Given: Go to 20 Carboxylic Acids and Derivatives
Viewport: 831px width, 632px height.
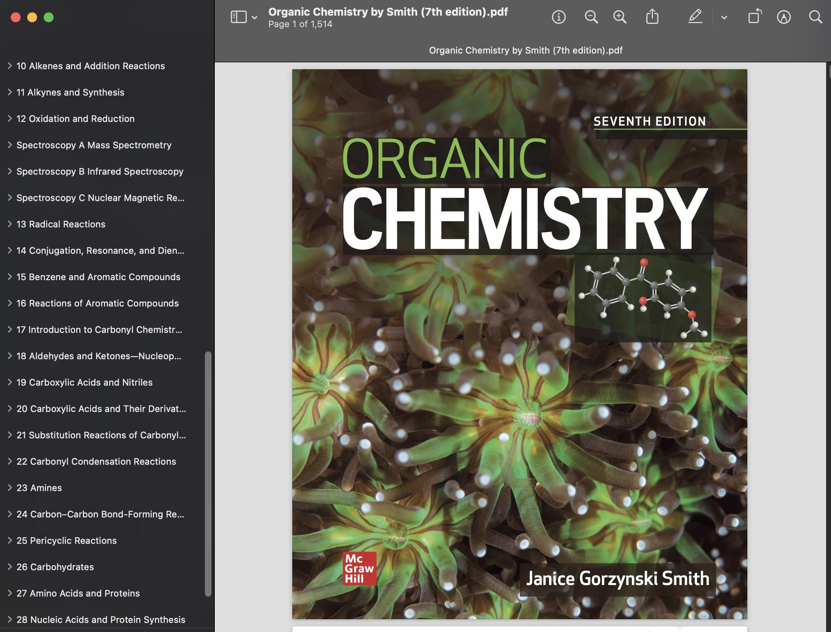Looking at the screenshot, I should click(x=101, y=409).
